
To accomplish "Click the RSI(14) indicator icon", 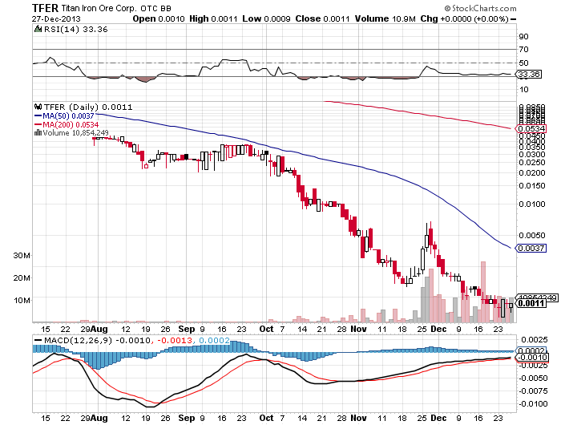I will [x=38, y=29].
